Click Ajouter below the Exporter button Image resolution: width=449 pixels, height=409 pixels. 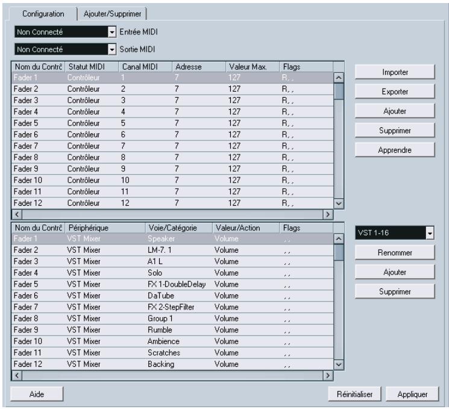click(395, 111)
